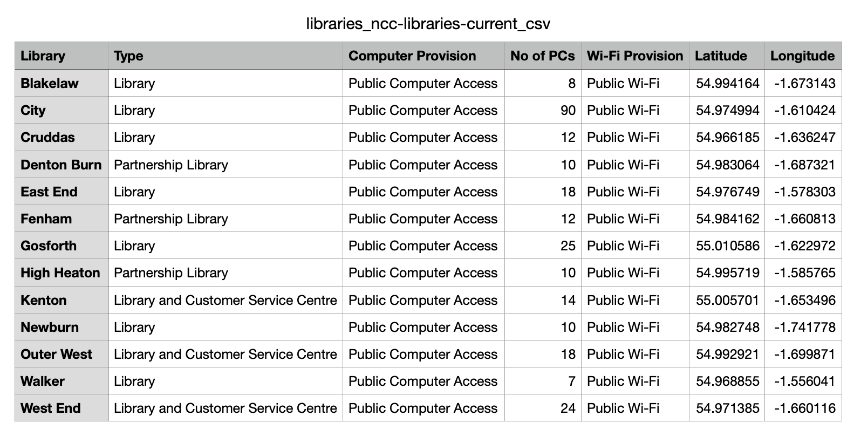Select the Blakelaw row header cell
Image resolution: width=861 pixels, height=436 pixels.
[x=61, y=83]
